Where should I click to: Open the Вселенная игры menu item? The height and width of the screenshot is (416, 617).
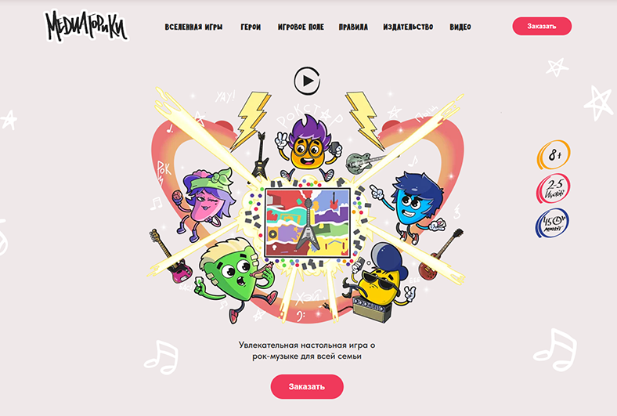(x=193, y=27)
